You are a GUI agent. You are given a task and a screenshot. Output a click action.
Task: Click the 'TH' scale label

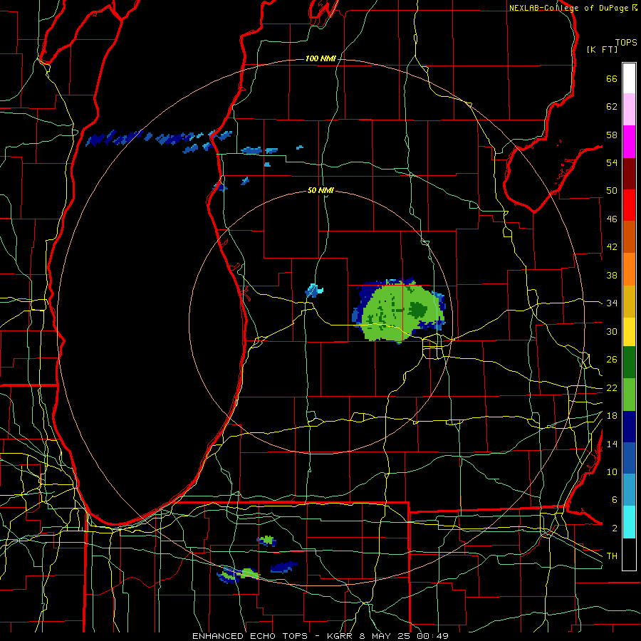pos(612,556)
